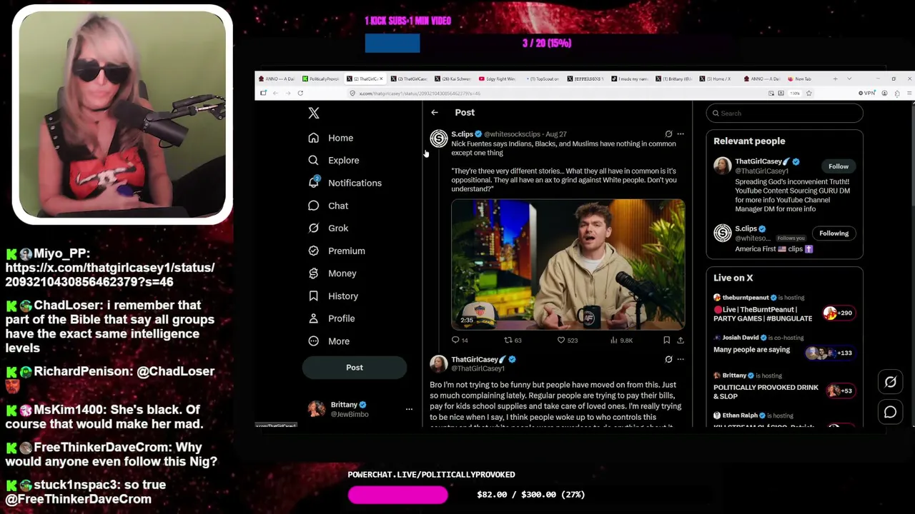915x514 pixels.
Task: Open the S.clips avatar on the post
Action: click(439, 138)
